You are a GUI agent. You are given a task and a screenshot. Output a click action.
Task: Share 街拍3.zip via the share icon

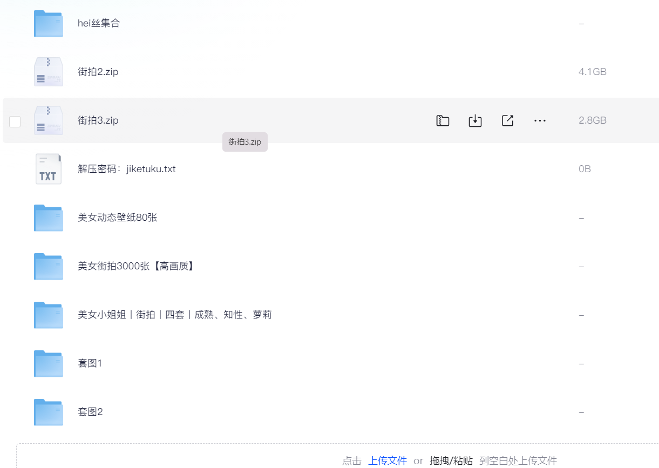coord(507,121)
